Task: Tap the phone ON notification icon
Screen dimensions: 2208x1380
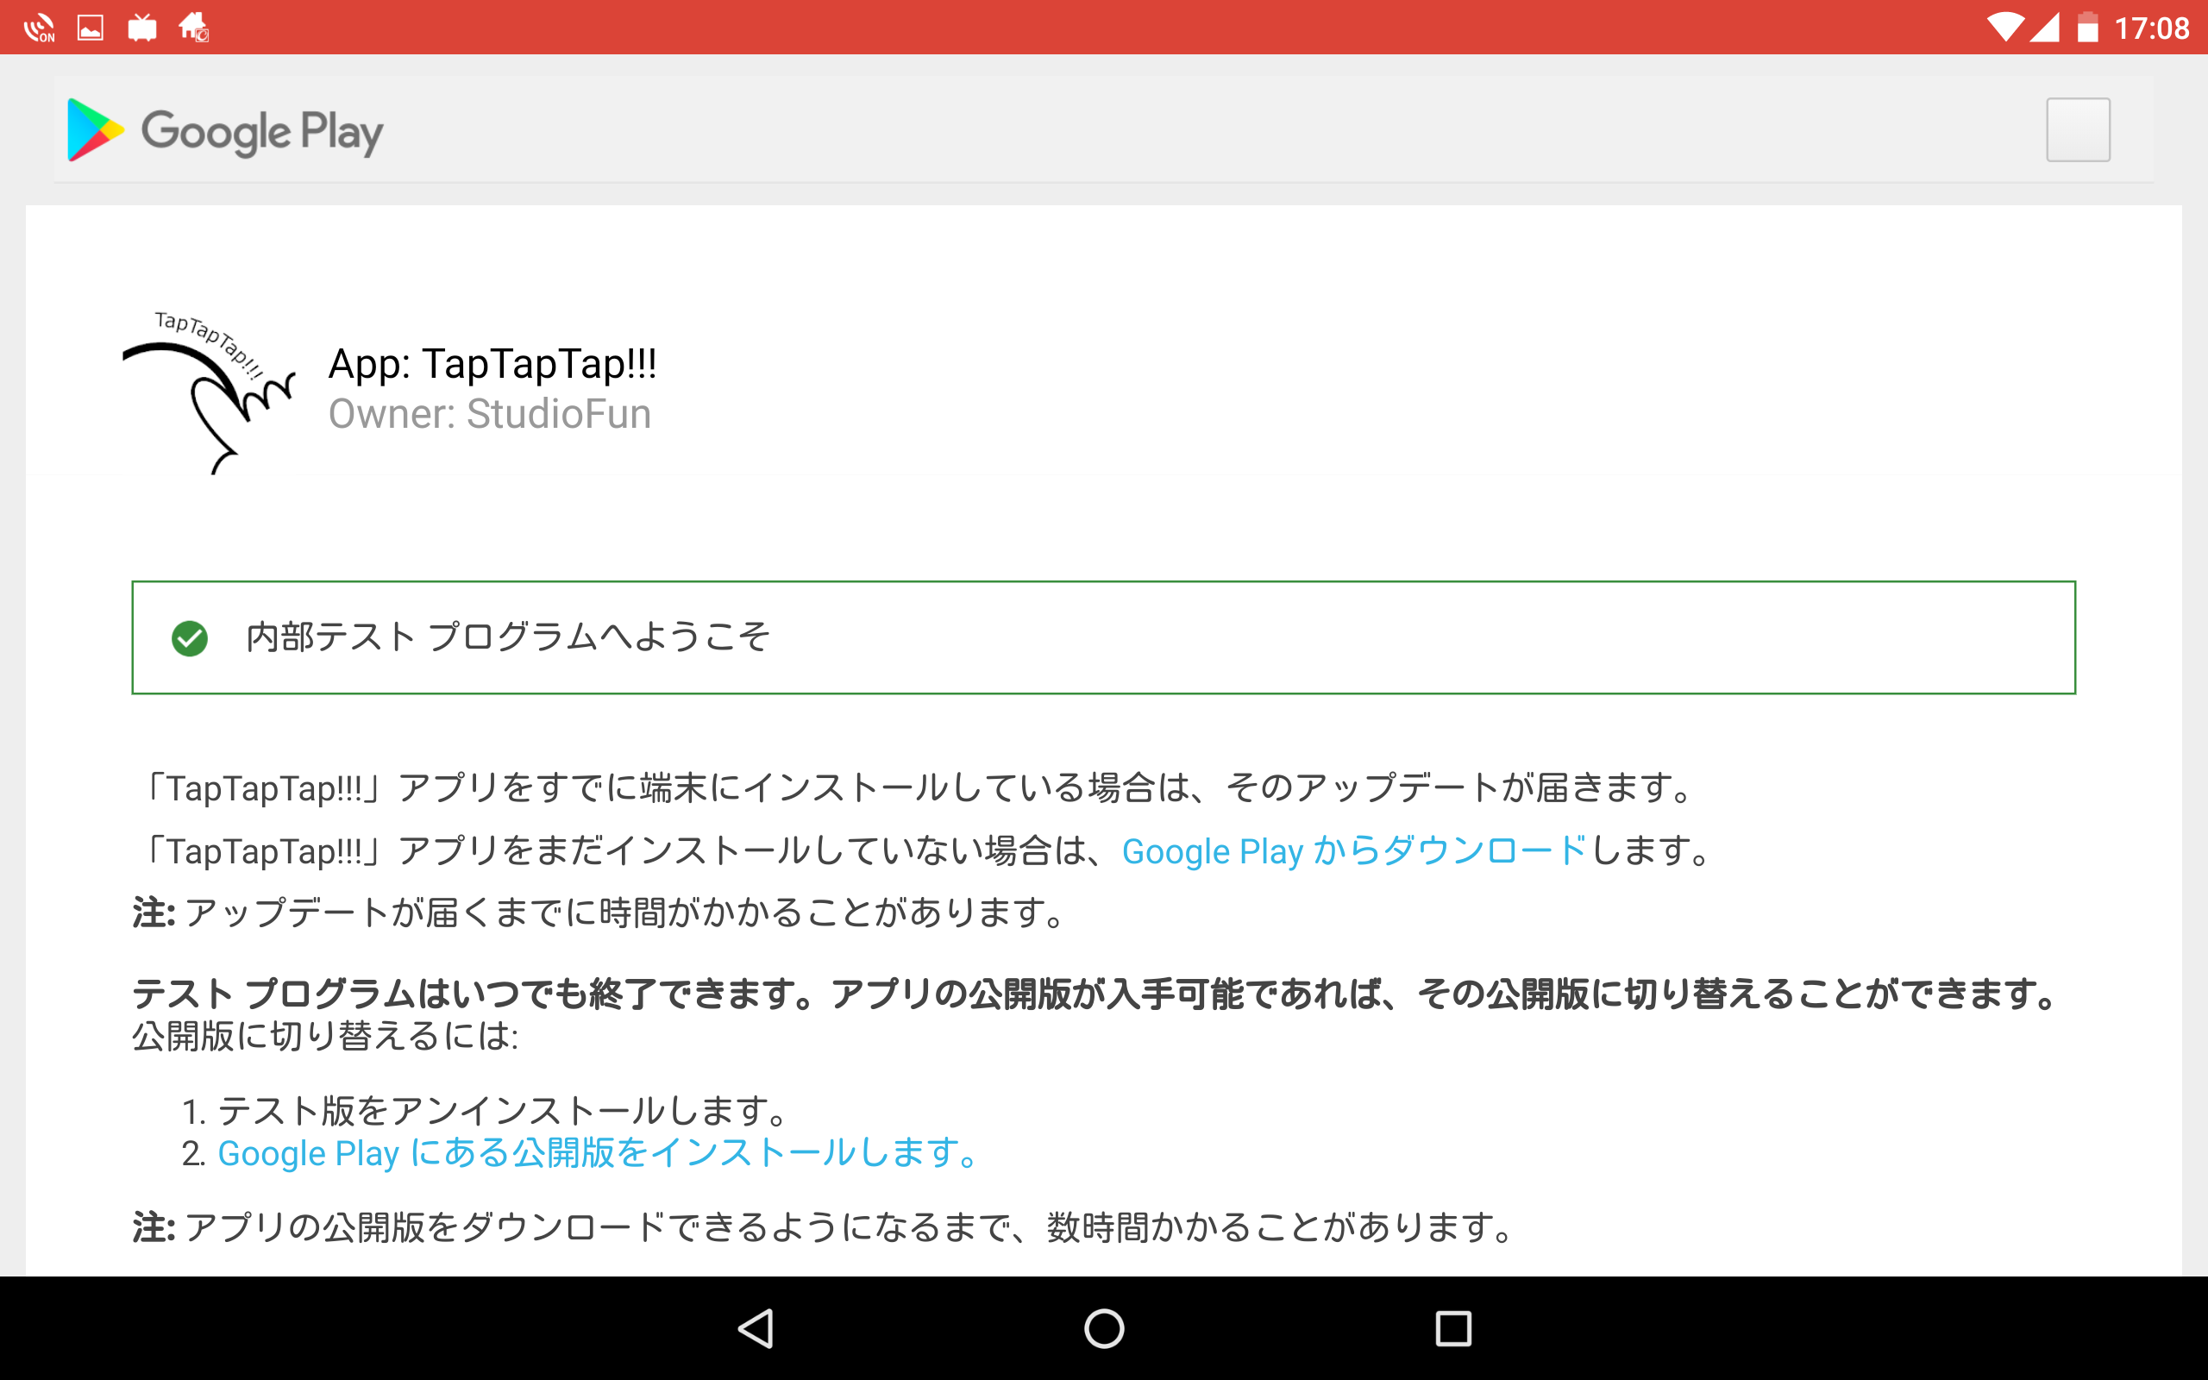Action: (x=39, y=28)
